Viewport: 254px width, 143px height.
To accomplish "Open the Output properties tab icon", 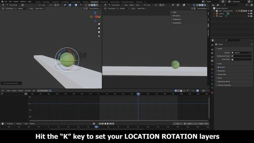I will (212, 53).
